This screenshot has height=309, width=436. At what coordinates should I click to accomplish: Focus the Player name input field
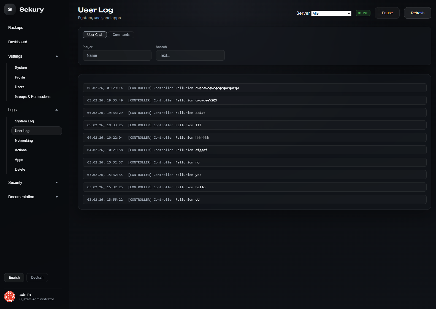pos(117,55)
